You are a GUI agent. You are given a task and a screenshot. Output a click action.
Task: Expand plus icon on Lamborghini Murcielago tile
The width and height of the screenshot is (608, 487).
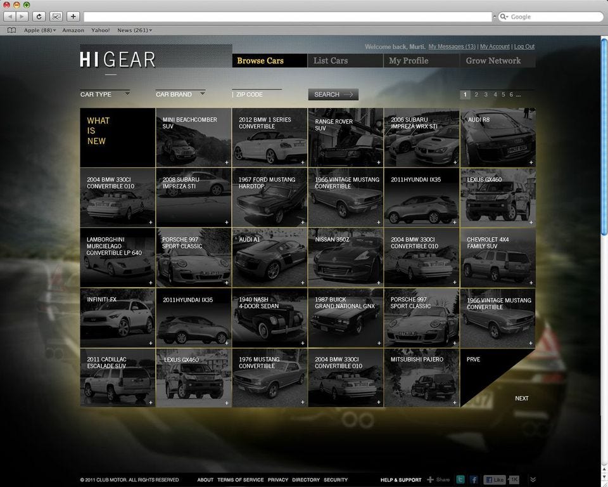151,283
